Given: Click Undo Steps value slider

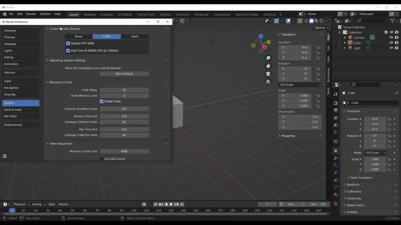Looking at the screenshot, I should point(124,90).
